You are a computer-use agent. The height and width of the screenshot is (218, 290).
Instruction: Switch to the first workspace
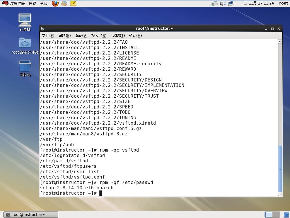268,215
